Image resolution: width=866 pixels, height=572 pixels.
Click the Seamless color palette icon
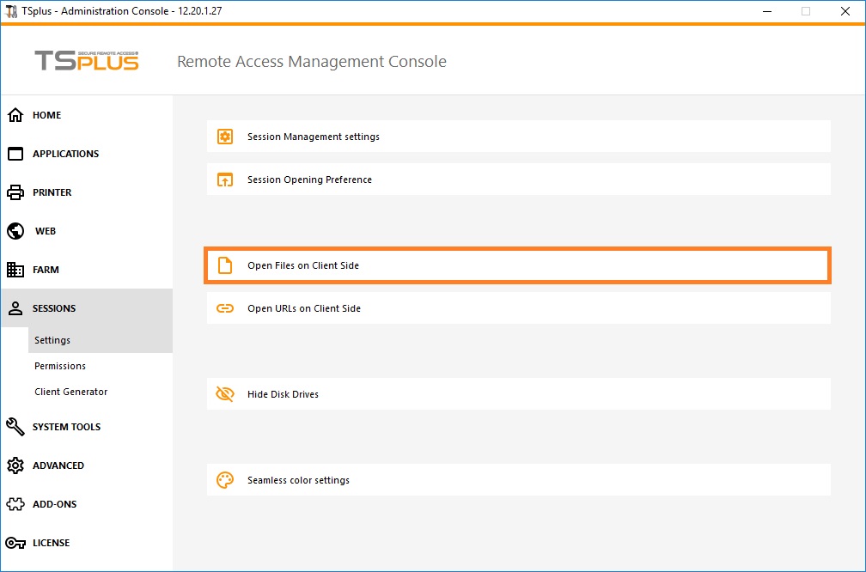click(x=225, y=480)
